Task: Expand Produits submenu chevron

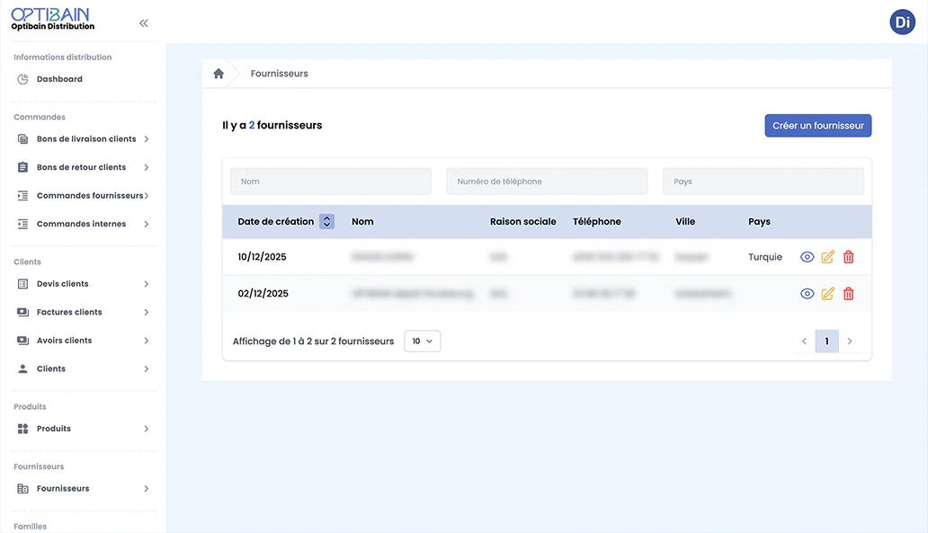Action: click(x=147, y=429)
